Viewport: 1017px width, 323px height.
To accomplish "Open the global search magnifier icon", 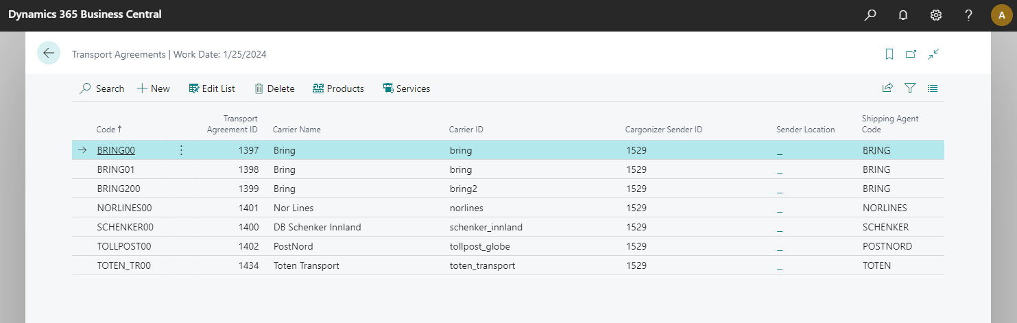I will (x=870, y=14).
